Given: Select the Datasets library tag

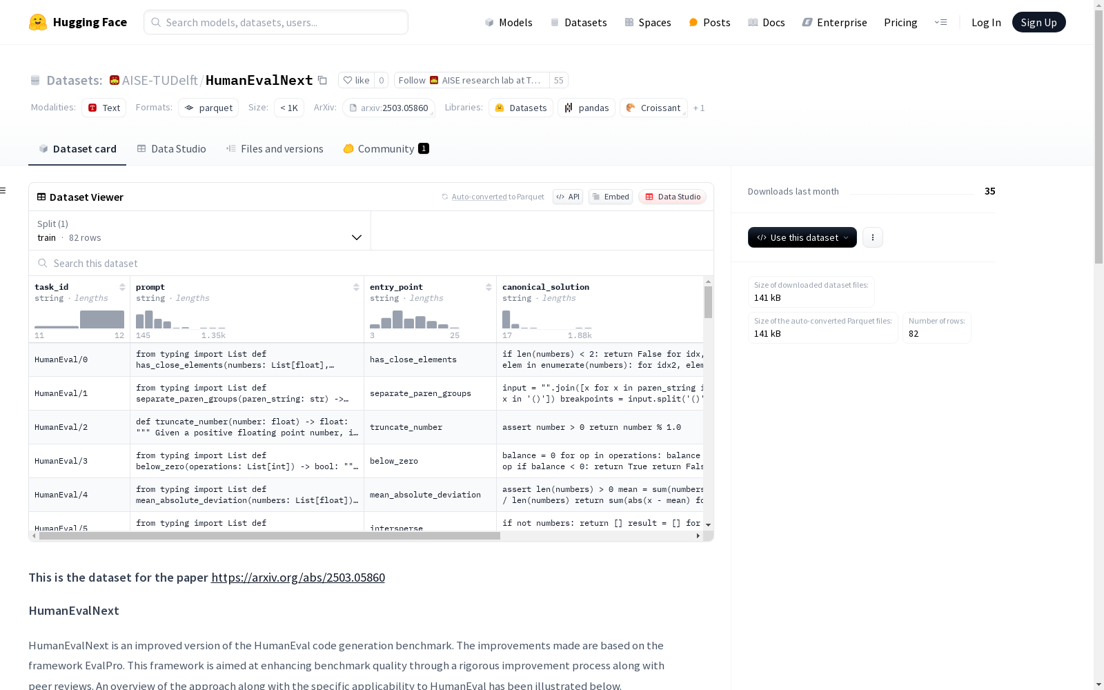Looking at the screenshot, I should click(521, 108).
